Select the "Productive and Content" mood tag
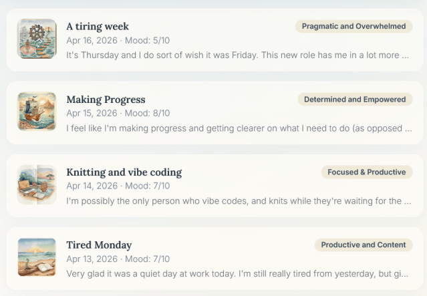This screenshot has width=427, height=296. pyautogui.click(x=363, y=245)
